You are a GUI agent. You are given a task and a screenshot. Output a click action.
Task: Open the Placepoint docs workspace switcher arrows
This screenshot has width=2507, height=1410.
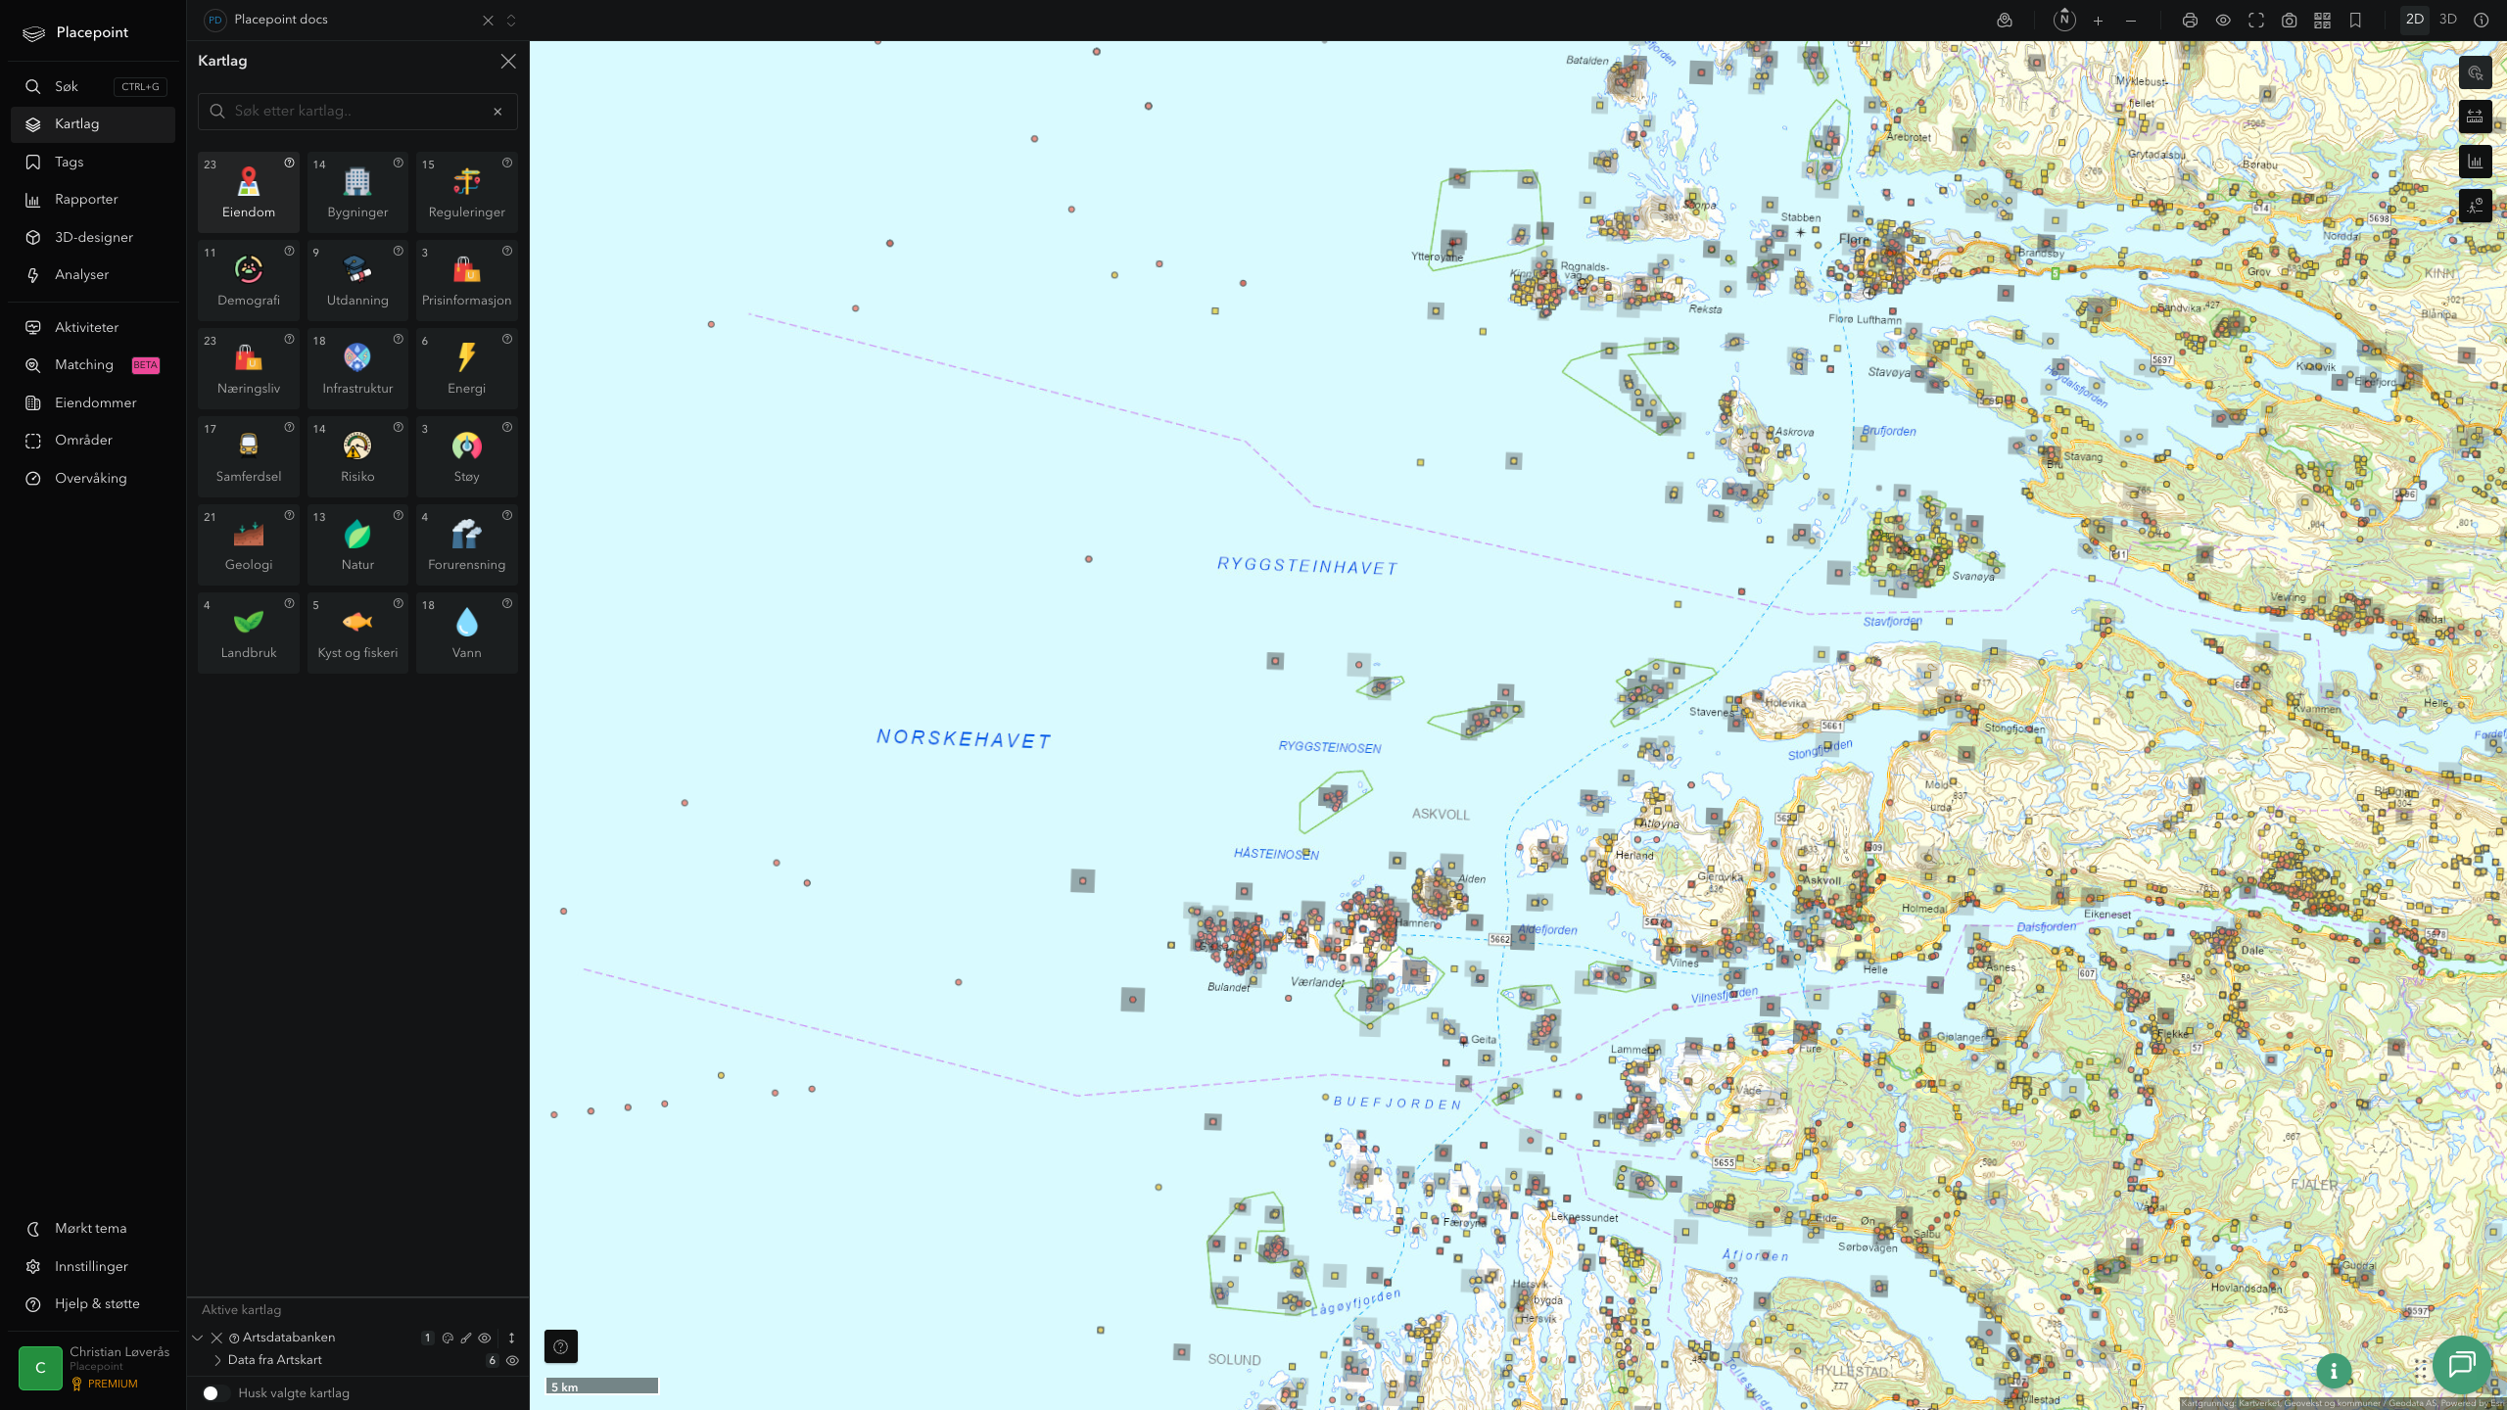click(x=511, y=21)
